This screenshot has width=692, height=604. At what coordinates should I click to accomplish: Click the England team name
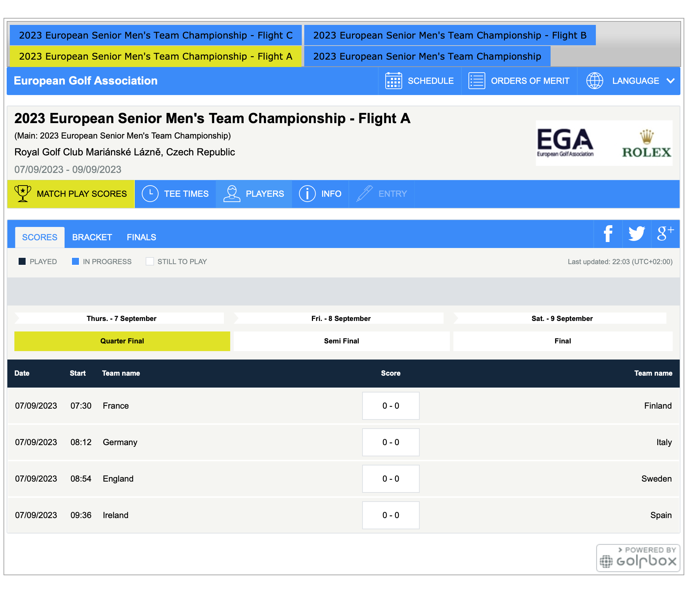[118, 479]
